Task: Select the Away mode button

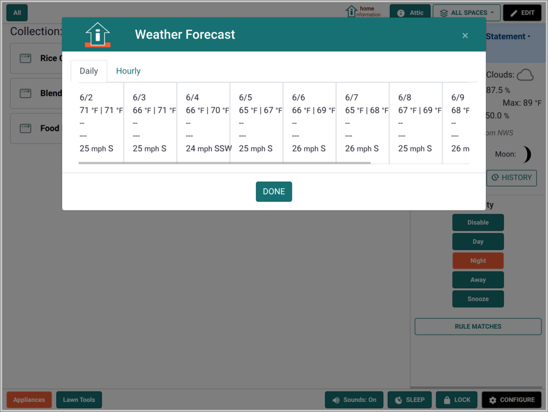Action: 478,280
